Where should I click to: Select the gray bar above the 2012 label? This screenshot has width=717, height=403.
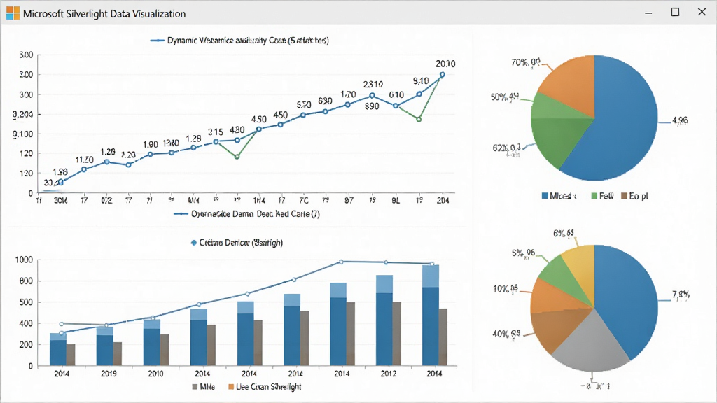coord(397,334)
